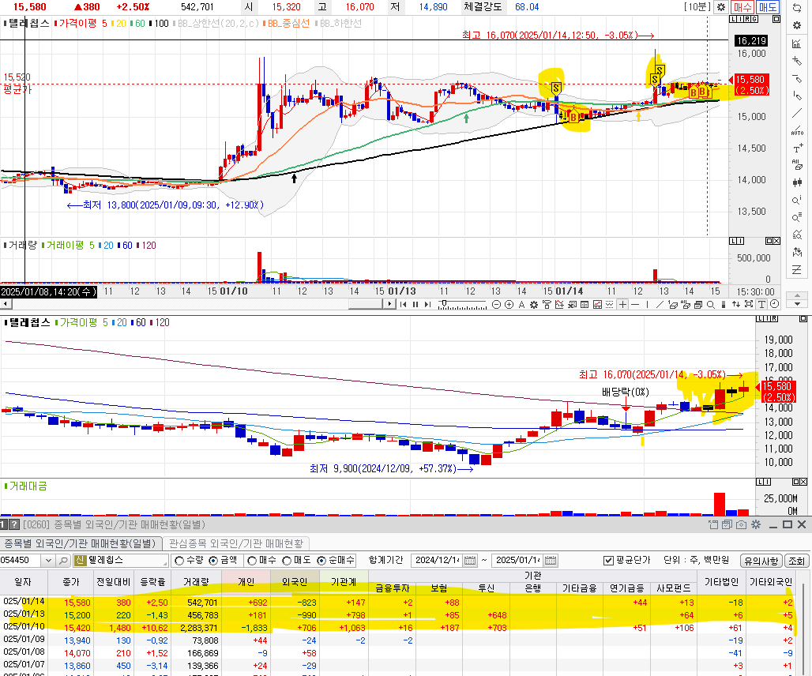Click the 기관계 column header
The height and width of the screenshot is (676, 812).
pyautogui.click(x=344, y=582)
